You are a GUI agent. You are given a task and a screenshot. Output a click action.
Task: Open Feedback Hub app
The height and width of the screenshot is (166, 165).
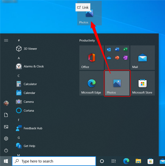[x=29, y=128]
